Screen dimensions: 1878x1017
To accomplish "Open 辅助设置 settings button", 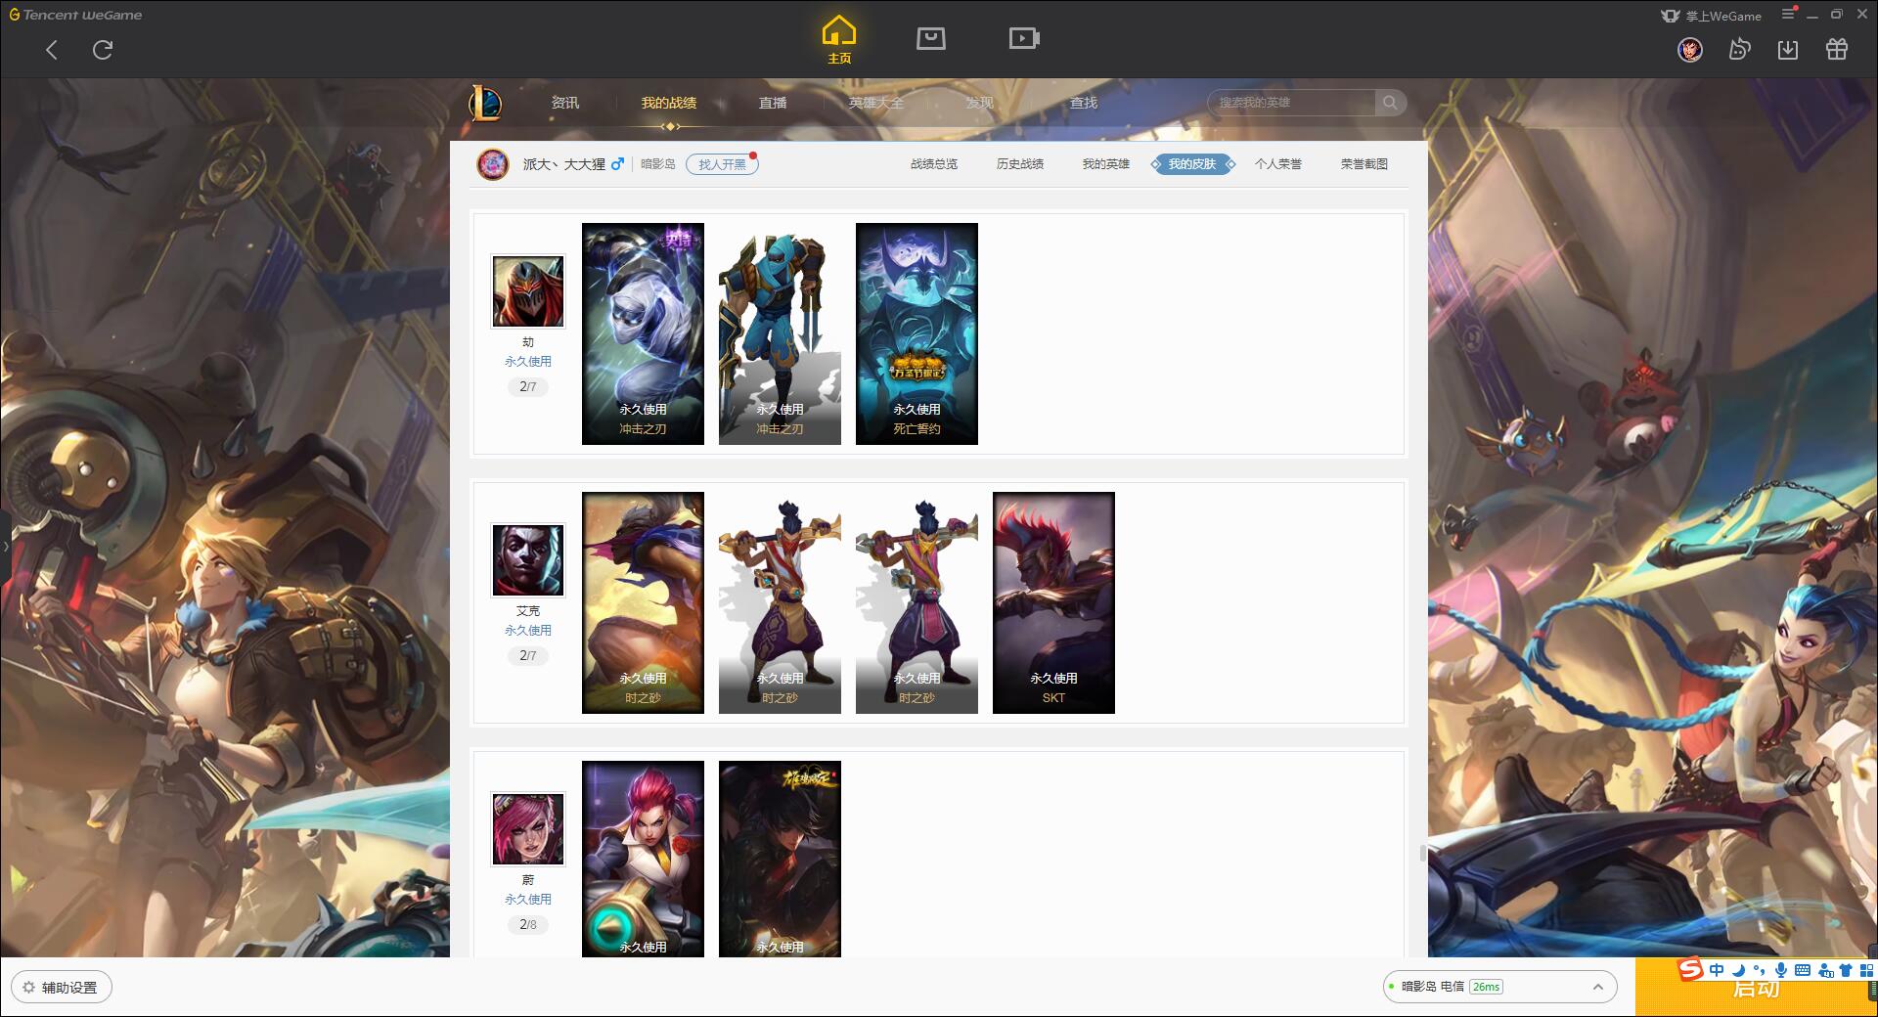I will tap(62, 988).
